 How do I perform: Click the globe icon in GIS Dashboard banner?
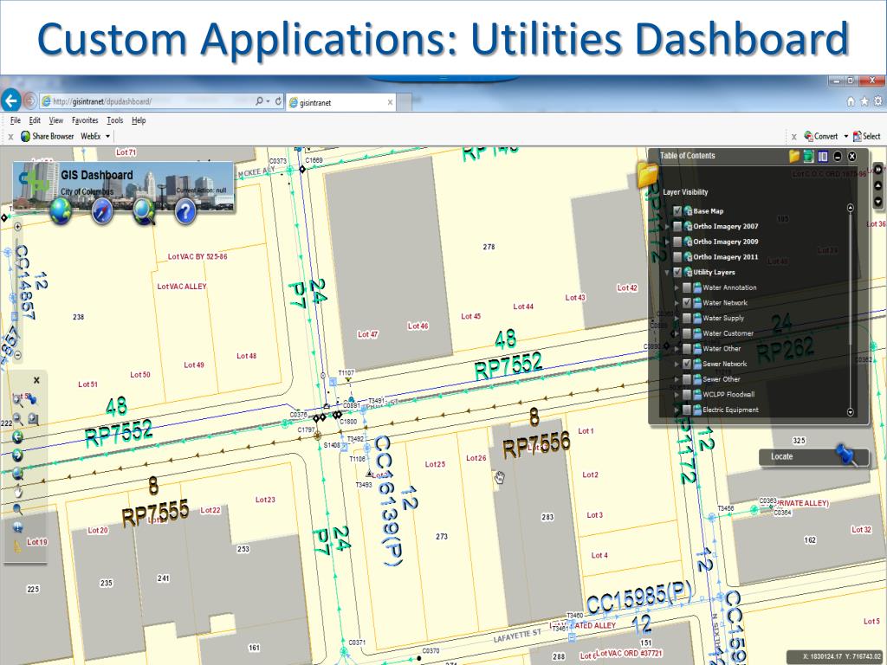pos(61,210)
